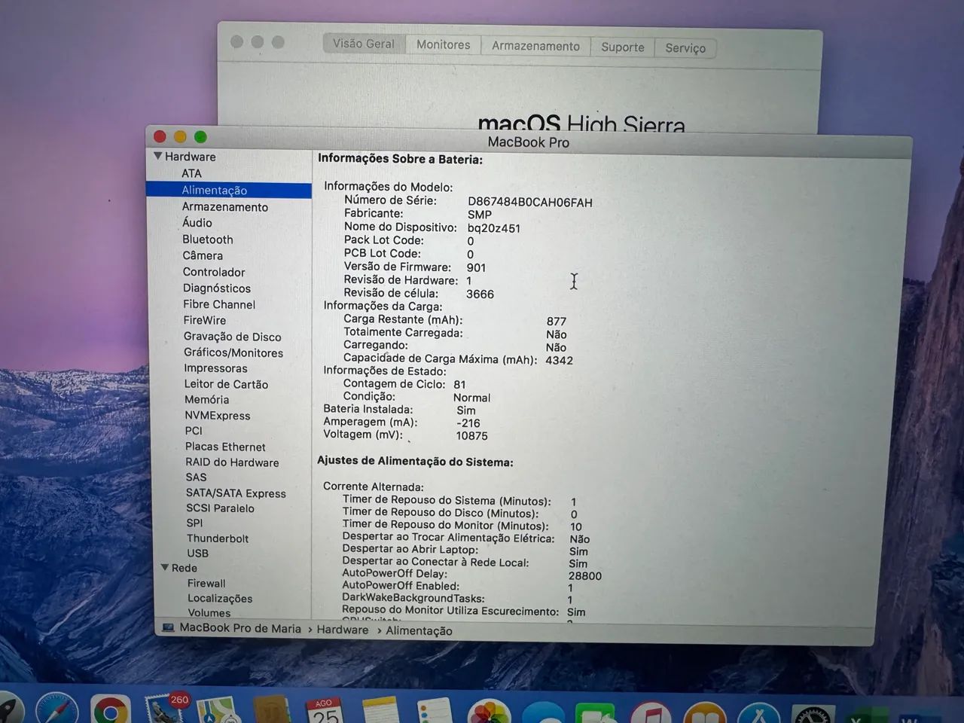Select Thunderbolt in the sidebar

[x=218, y=538]
